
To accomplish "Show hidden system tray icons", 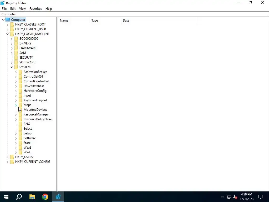I will tap(222, 197).
